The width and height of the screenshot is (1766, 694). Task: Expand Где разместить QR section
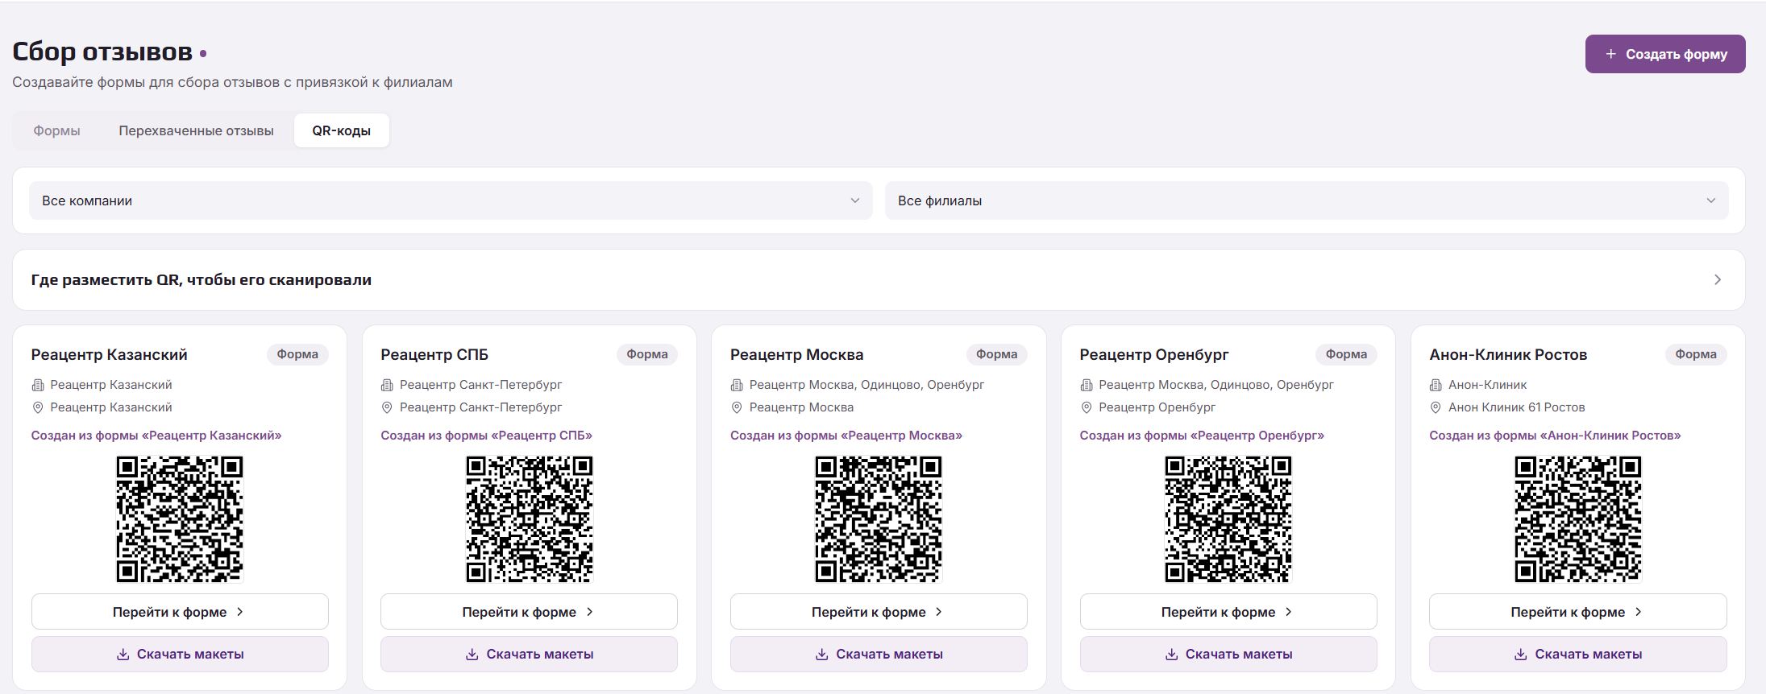(879, 279)
